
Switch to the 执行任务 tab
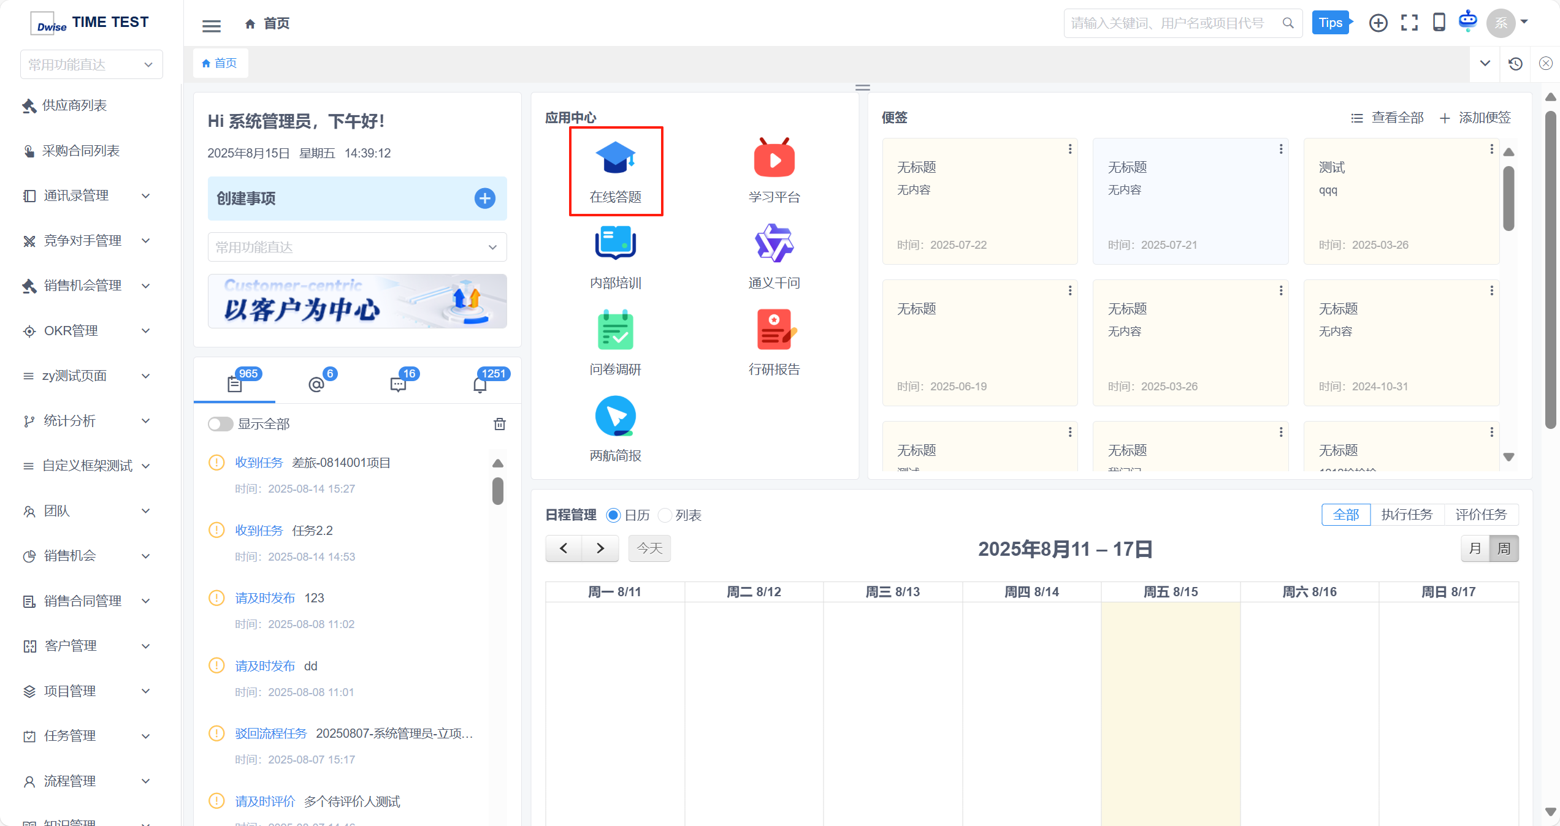coord(1407,515)
